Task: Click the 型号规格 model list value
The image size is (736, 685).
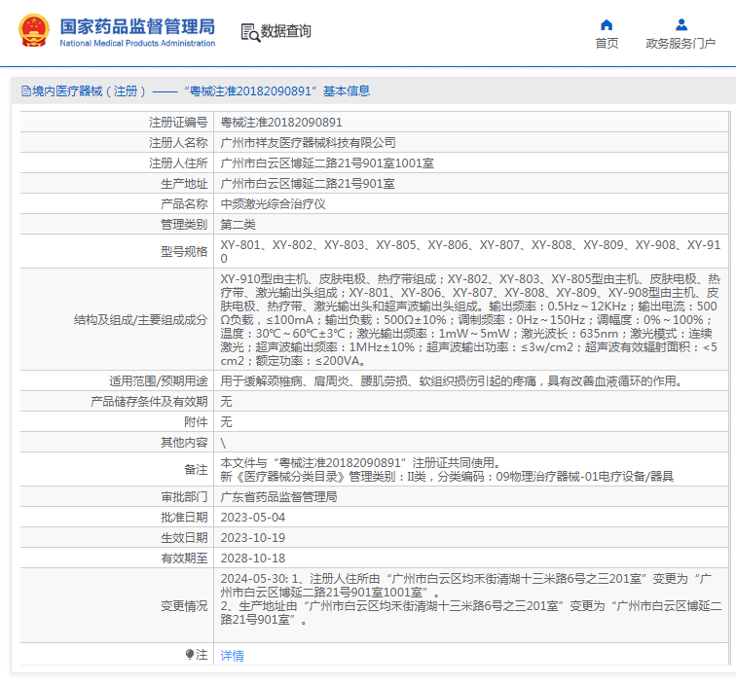Action: pos(470,251)
